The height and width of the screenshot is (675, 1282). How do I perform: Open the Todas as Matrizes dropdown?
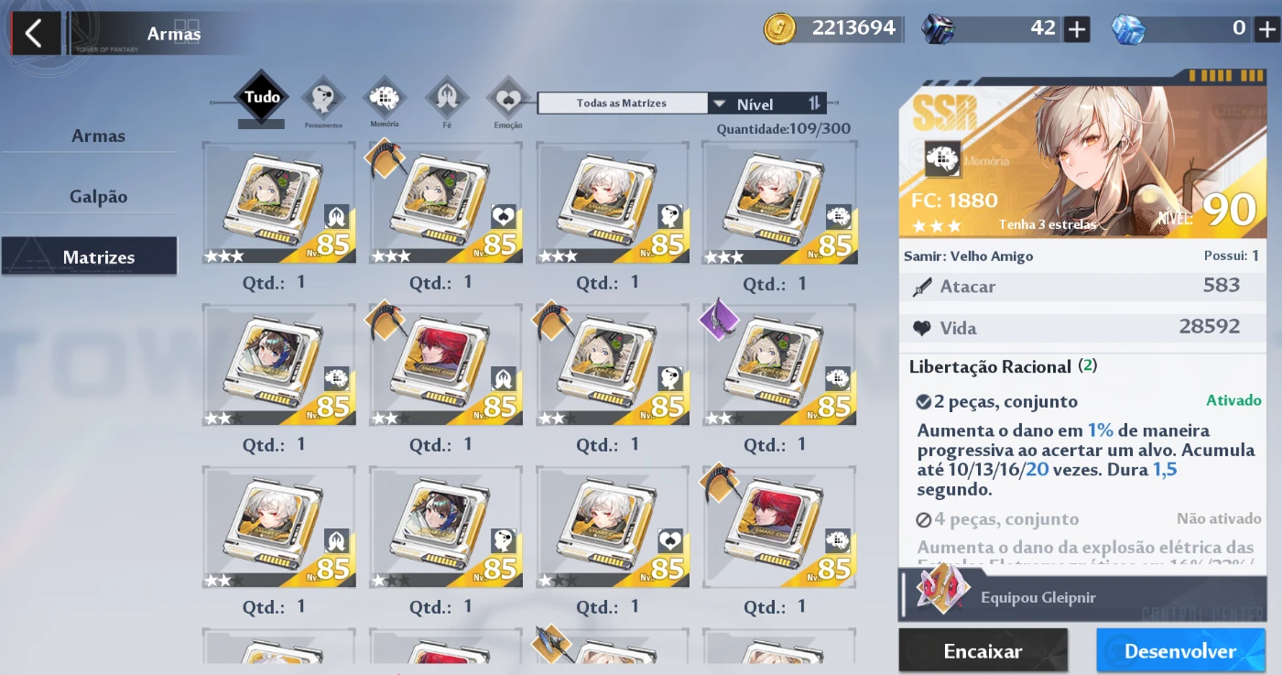pyautogui.click(x=622, y=103)
